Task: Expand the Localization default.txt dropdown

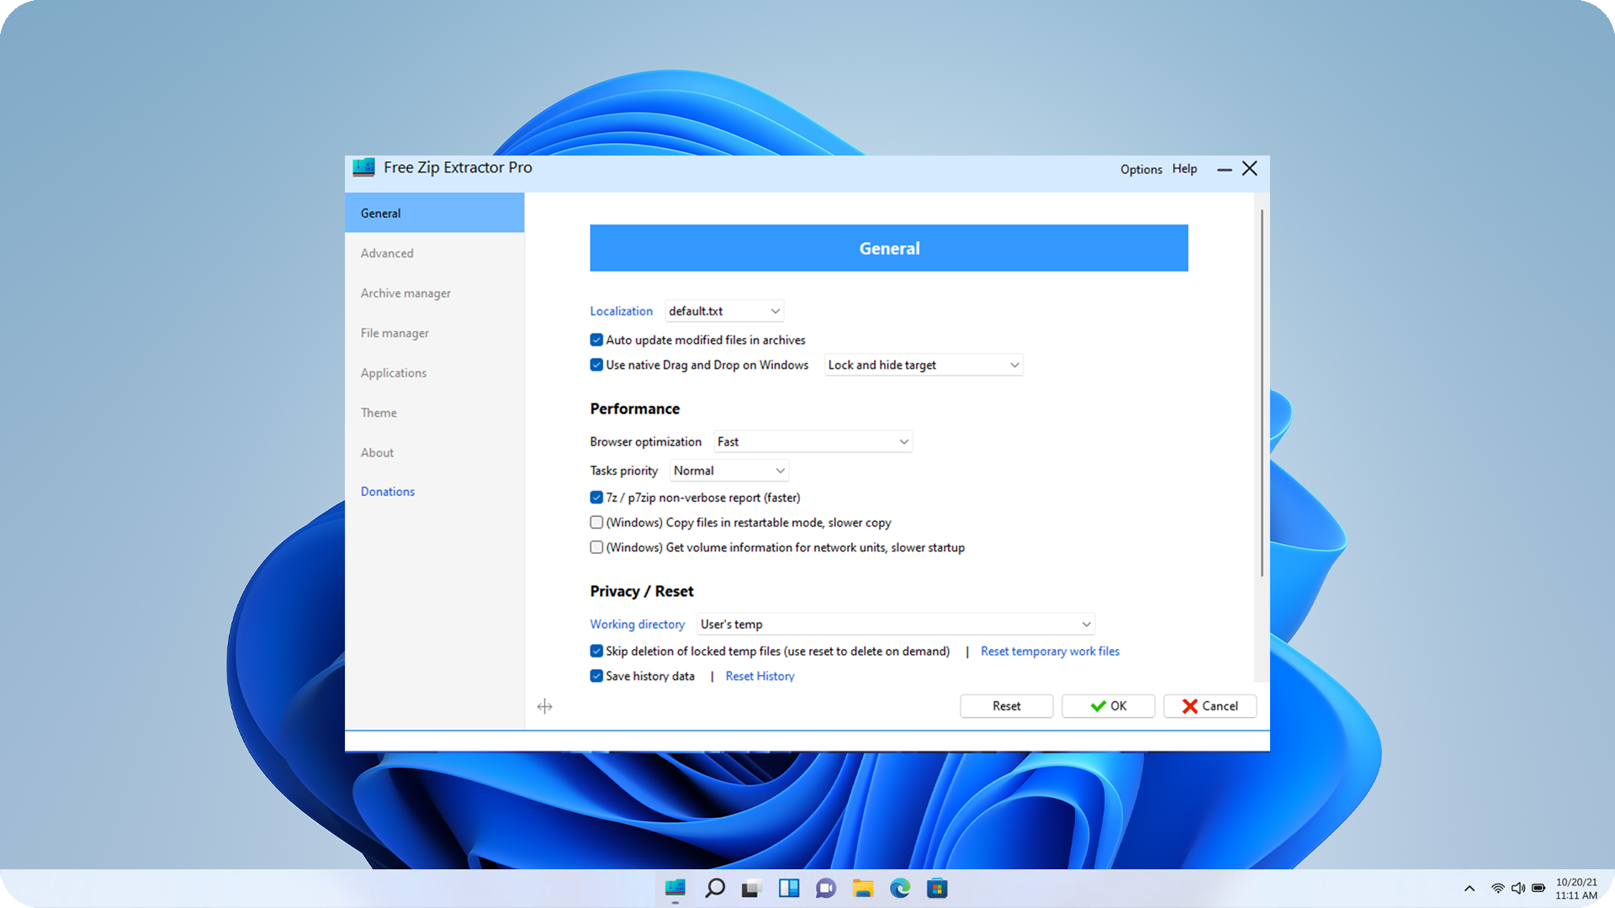Action: (724, 311)
